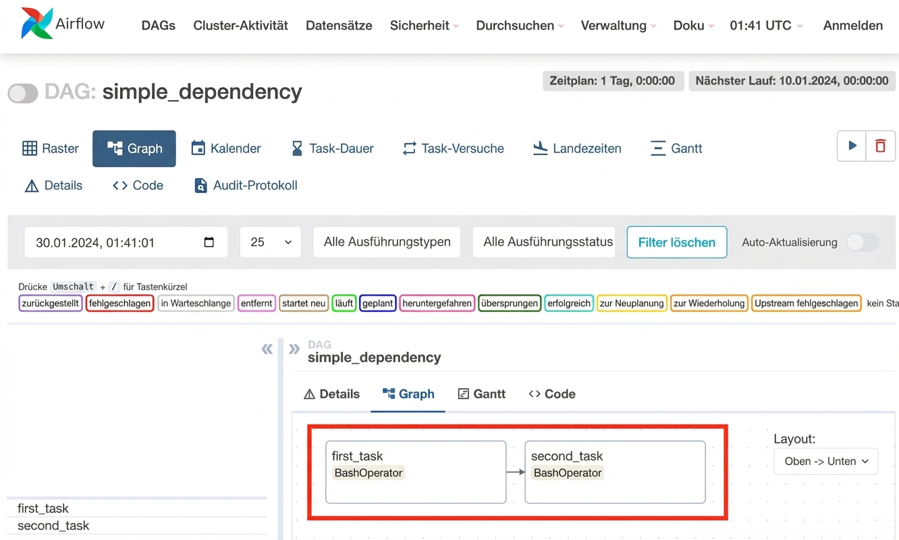Click the zur Neuplanung legend badge
The width and height of the screenshot is (899, 540).
(632, 304)
